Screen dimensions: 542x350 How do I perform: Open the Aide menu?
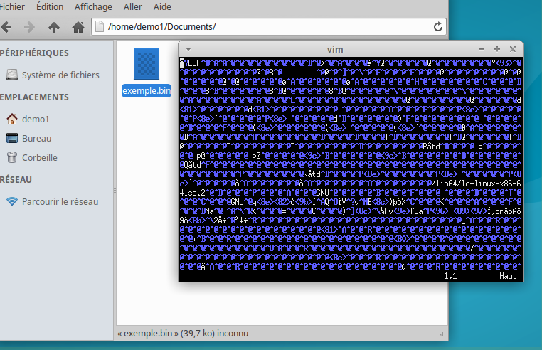[162, 6]
